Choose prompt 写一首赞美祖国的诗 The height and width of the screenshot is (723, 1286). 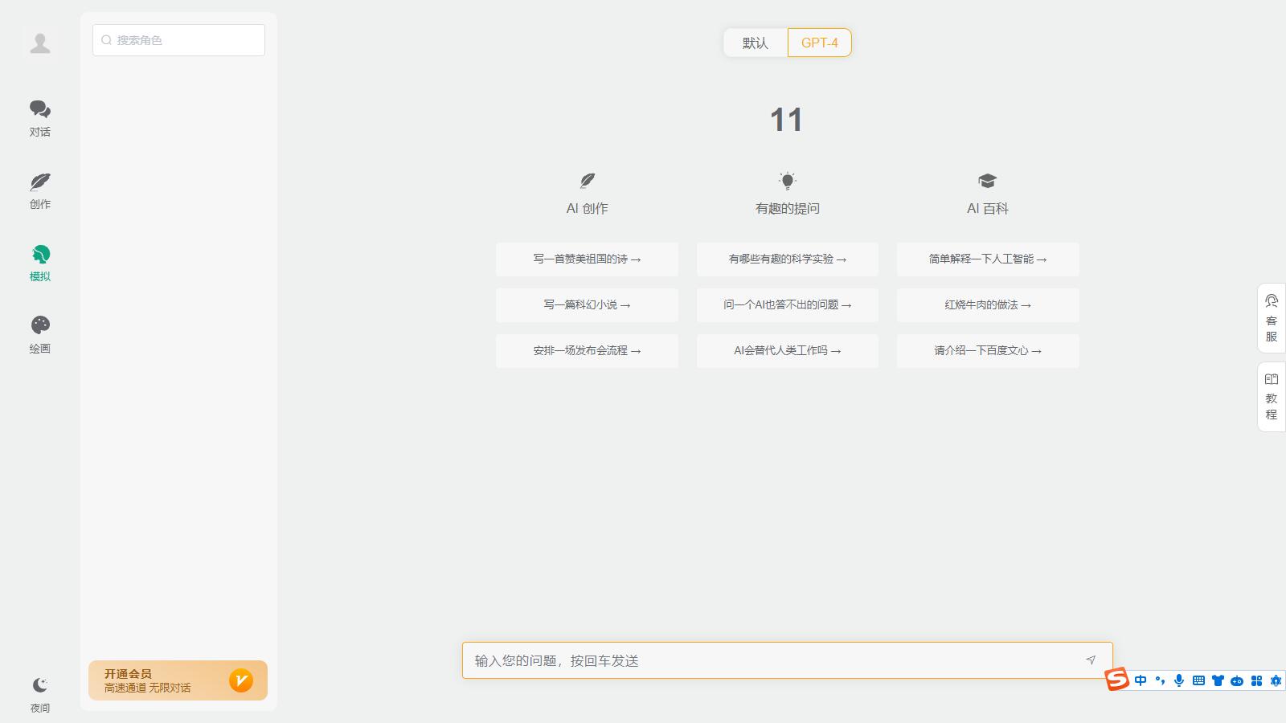tap(587, 259)
